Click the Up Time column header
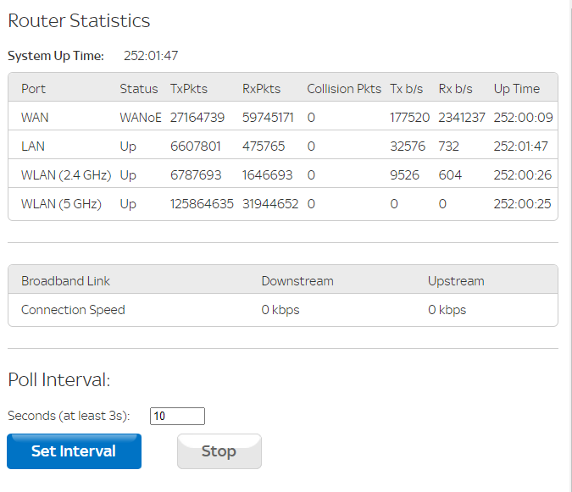 [x=516, y=89]
